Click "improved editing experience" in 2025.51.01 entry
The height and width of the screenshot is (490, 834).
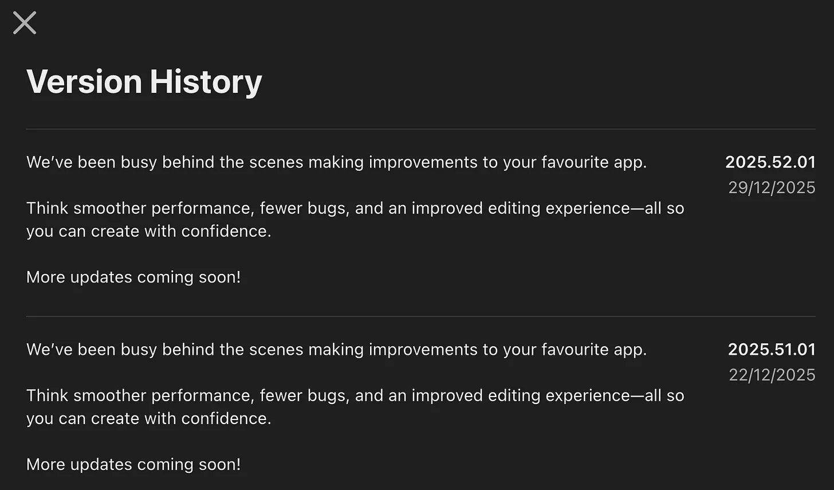pos(520,395)
